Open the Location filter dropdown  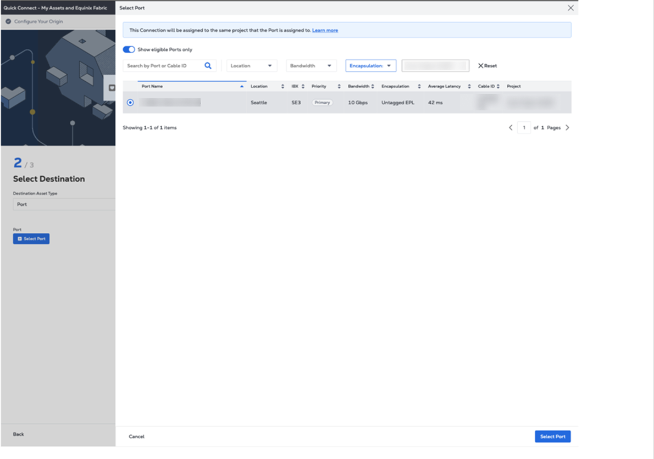click(x=252, y=66)
